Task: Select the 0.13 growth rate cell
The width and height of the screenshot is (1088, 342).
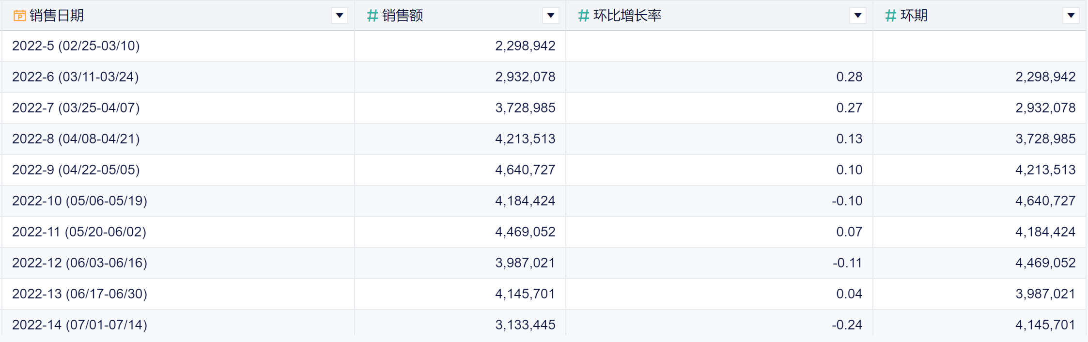Action: click(x=849, y=139)
